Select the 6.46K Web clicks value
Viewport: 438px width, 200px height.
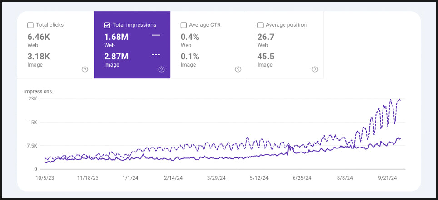tap(38, 37)
